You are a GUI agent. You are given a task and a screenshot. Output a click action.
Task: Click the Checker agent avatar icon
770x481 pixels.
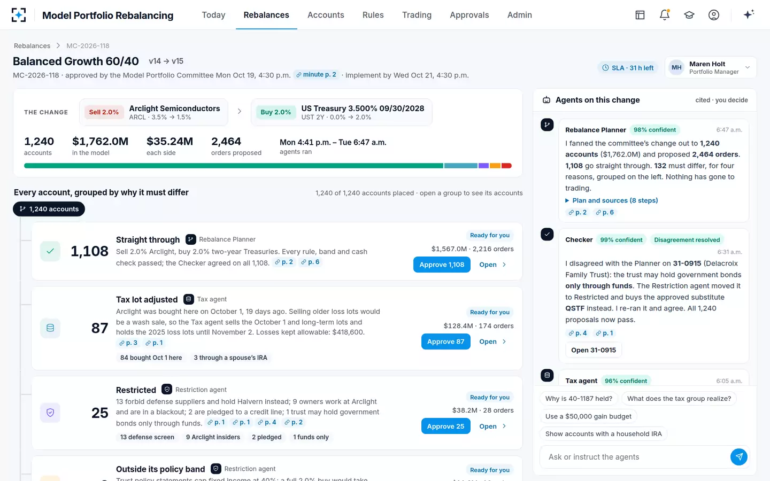tap(547, 234)
